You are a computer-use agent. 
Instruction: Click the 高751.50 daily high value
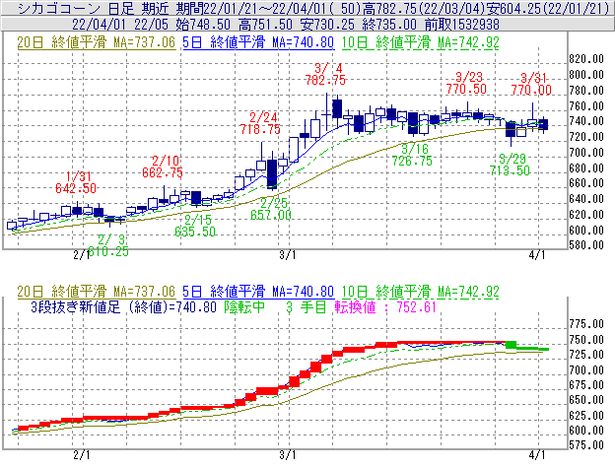tap(265, 25)
